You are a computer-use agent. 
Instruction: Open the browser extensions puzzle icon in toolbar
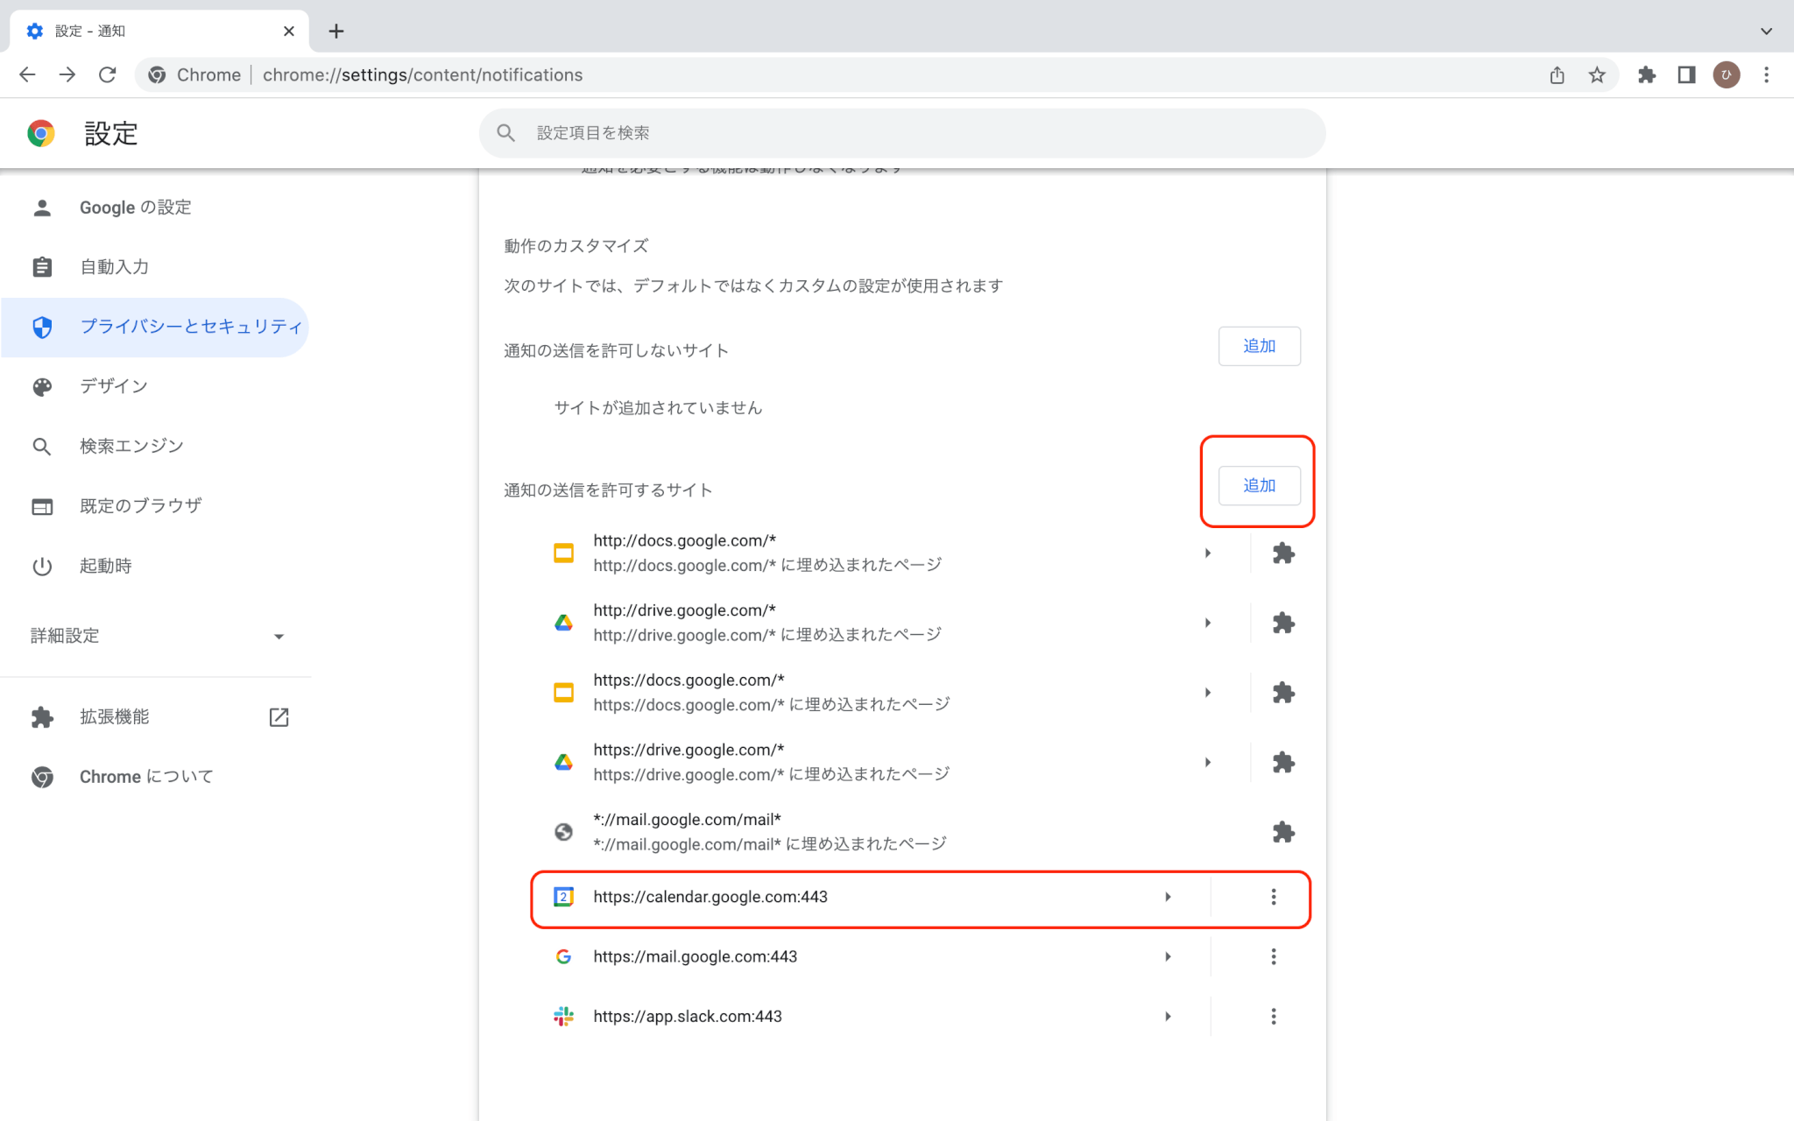1646,74
